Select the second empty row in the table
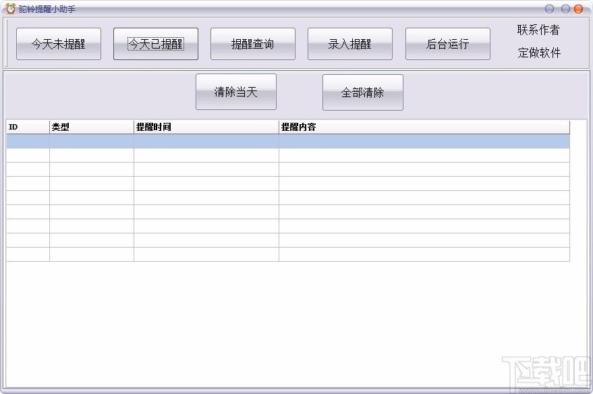This screenshot has height=394, width=593. coord(288,155)
